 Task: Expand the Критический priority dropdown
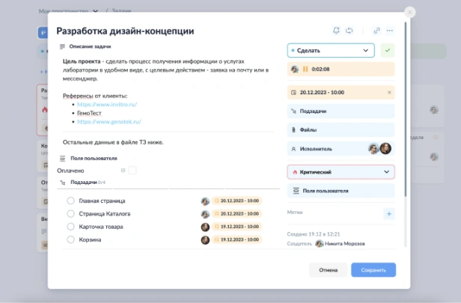(341, 171)
